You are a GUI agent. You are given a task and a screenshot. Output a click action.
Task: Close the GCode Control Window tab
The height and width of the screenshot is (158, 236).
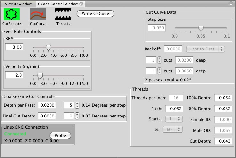(x=81, y=4)
